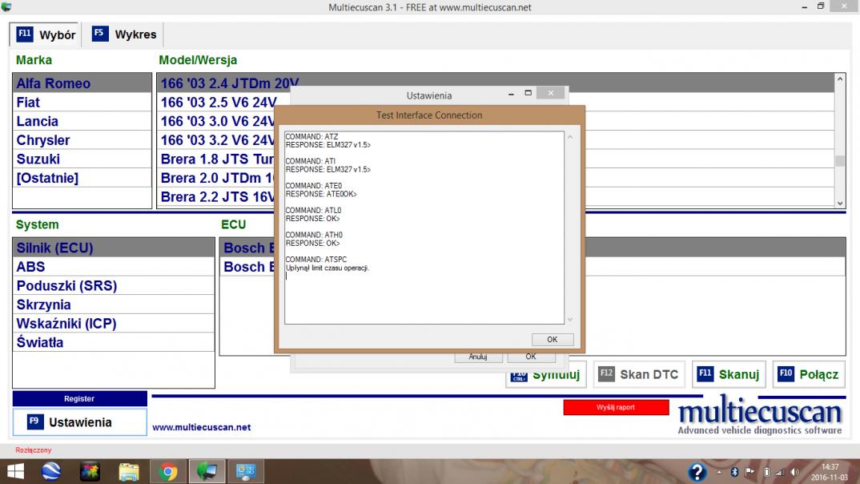Select Wskaźniki (ICP) system
The height and width of the screenshot is (484, 860).
(x=114, y=323)
